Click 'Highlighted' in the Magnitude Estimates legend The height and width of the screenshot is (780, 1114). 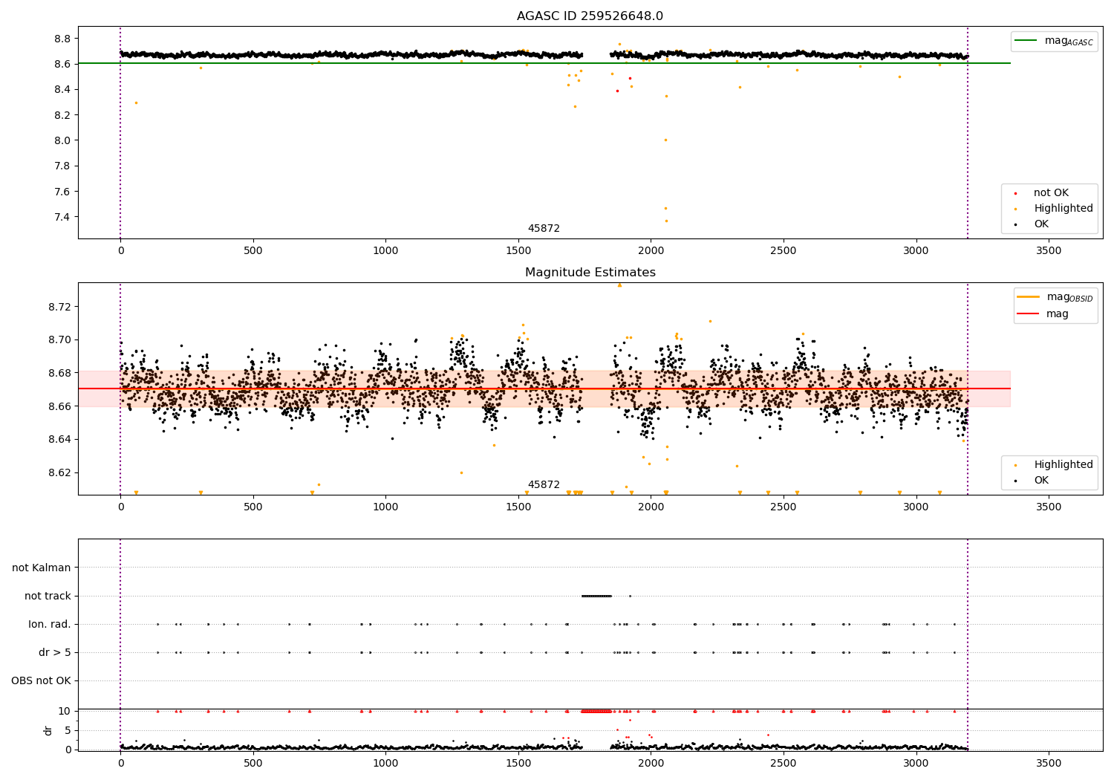pyautogui.click(x=1063, y=465)
